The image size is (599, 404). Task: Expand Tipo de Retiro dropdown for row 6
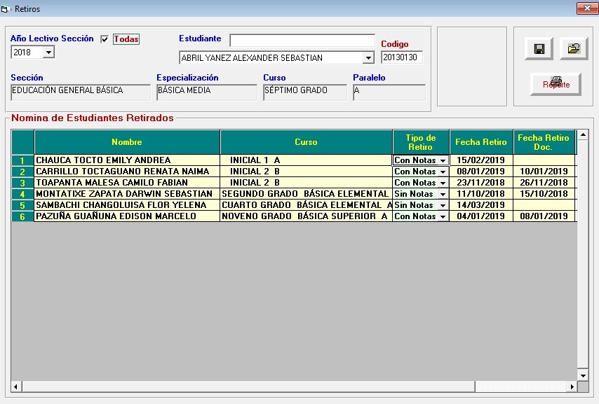tap(443, 216)
